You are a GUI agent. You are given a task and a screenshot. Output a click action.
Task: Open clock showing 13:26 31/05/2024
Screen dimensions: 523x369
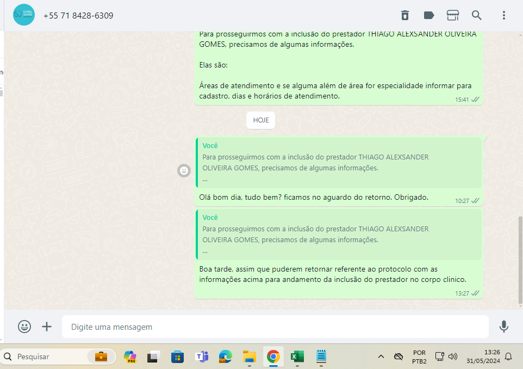483,356
